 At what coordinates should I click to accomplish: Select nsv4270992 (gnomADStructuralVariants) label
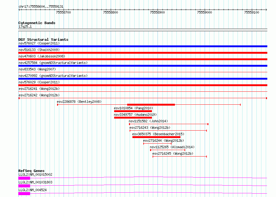tap(53, 76)
